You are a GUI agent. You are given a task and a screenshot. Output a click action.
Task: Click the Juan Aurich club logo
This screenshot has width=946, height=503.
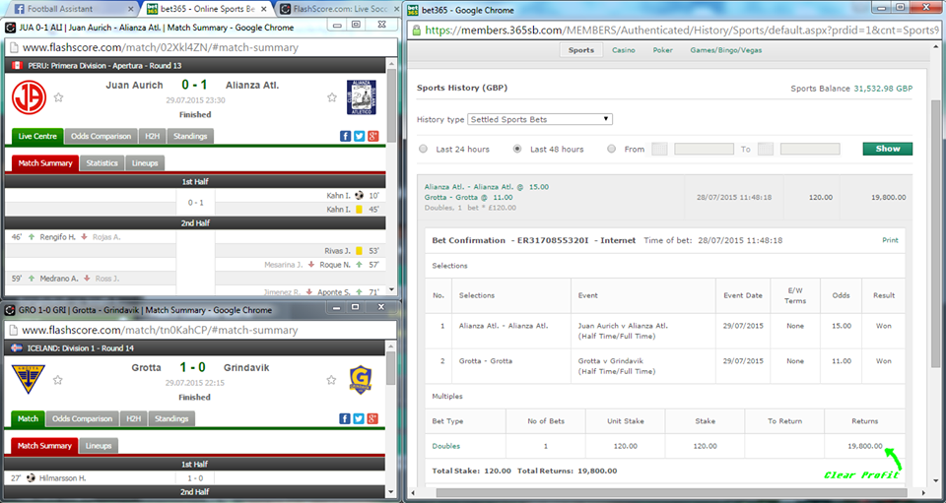point(29,97)
